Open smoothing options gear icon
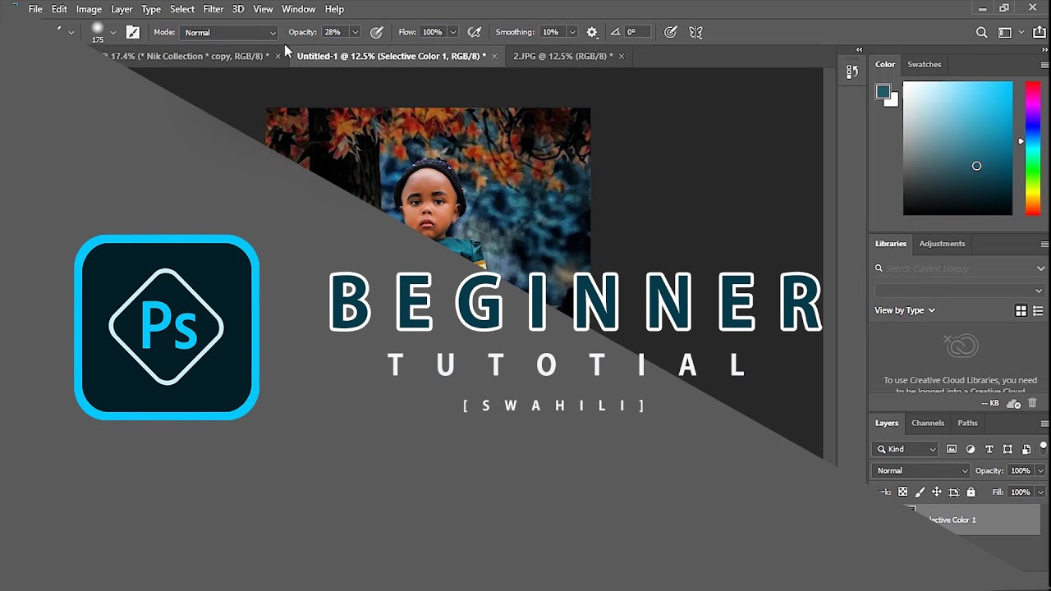The height and width of the screenshot is (591, 1051). (x=592, y=32)
